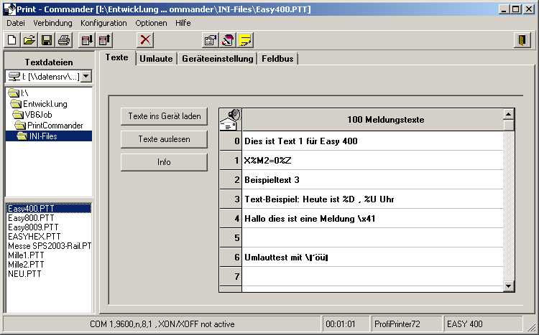The height and width of the screenshot is (335, 539).
Task: Switch to the Feldbus tab
Action: pyautogui.click(x=277, y=59)
